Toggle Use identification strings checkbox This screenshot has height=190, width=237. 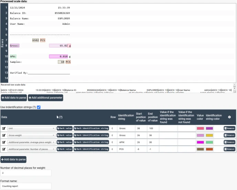39,107
